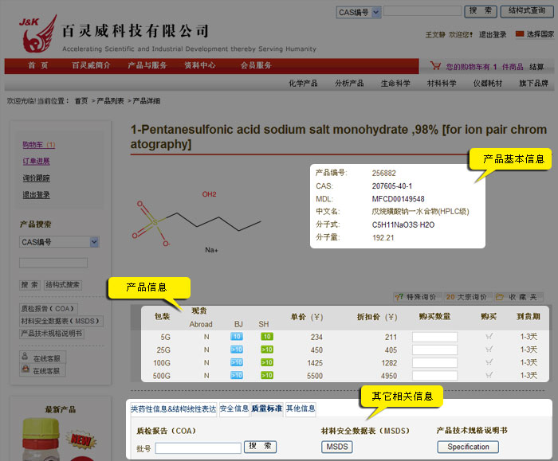Click 结算 checkout link
558x461 pixels.
[x=536, y=67]
